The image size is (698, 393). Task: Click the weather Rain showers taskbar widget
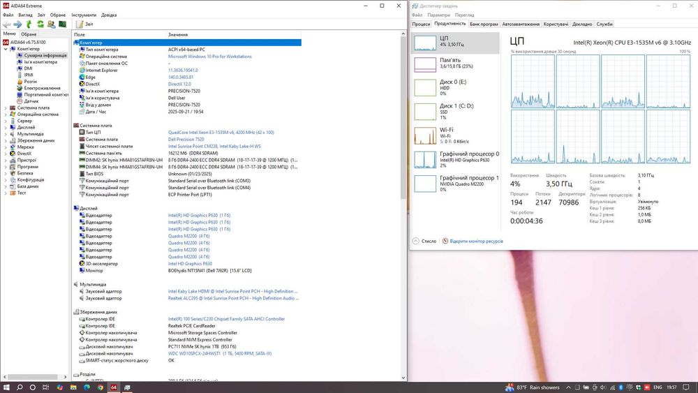click(533, 387)
